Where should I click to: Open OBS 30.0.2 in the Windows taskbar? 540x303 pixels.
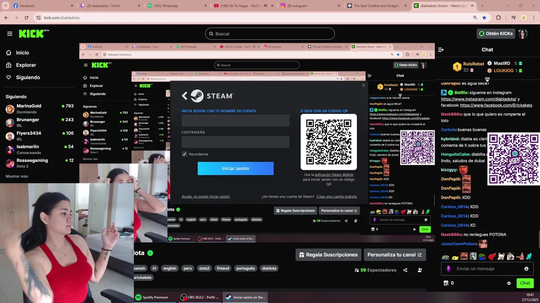pos(200,297)
